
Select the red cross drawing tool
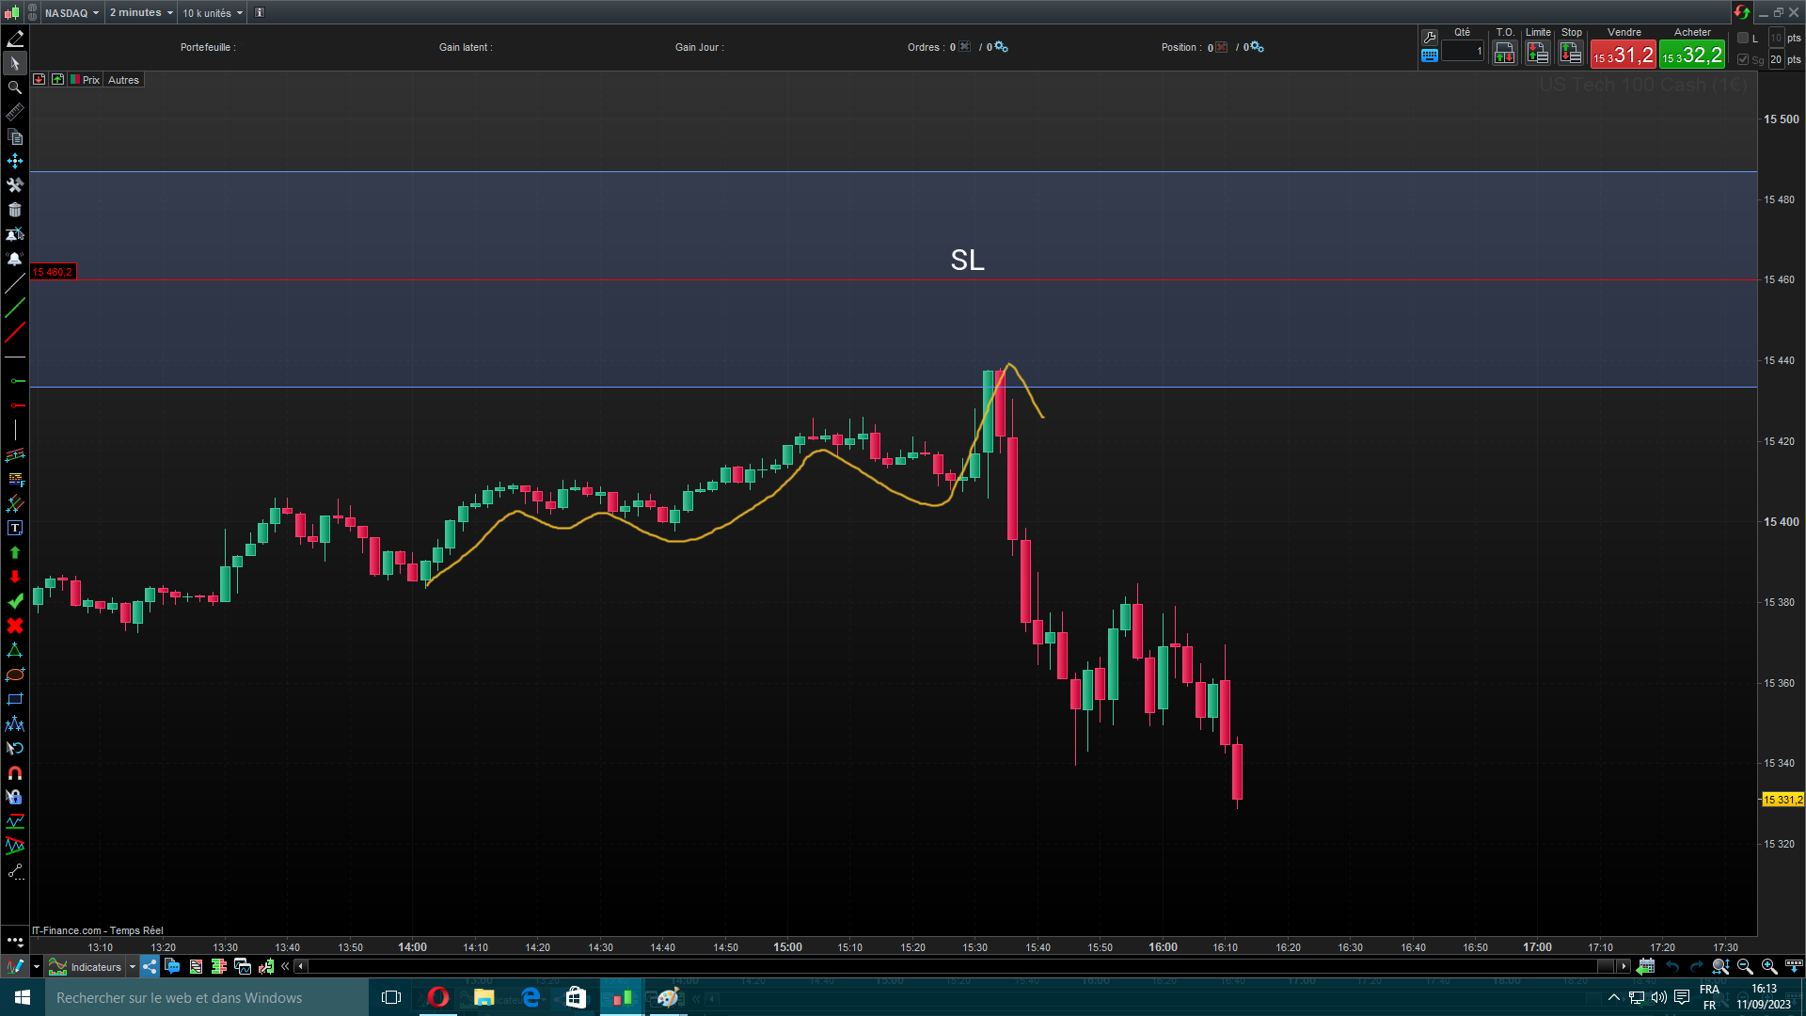click(15, 626)
